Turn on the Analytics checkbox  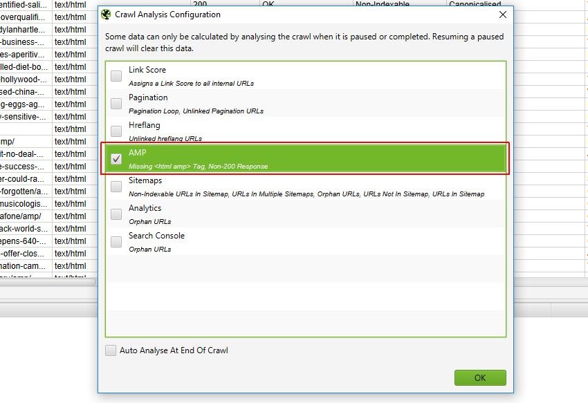click(x=116, y=214)
